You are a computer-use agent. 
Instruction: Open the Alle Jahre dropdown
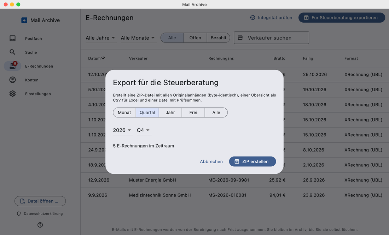click(101, 38)
